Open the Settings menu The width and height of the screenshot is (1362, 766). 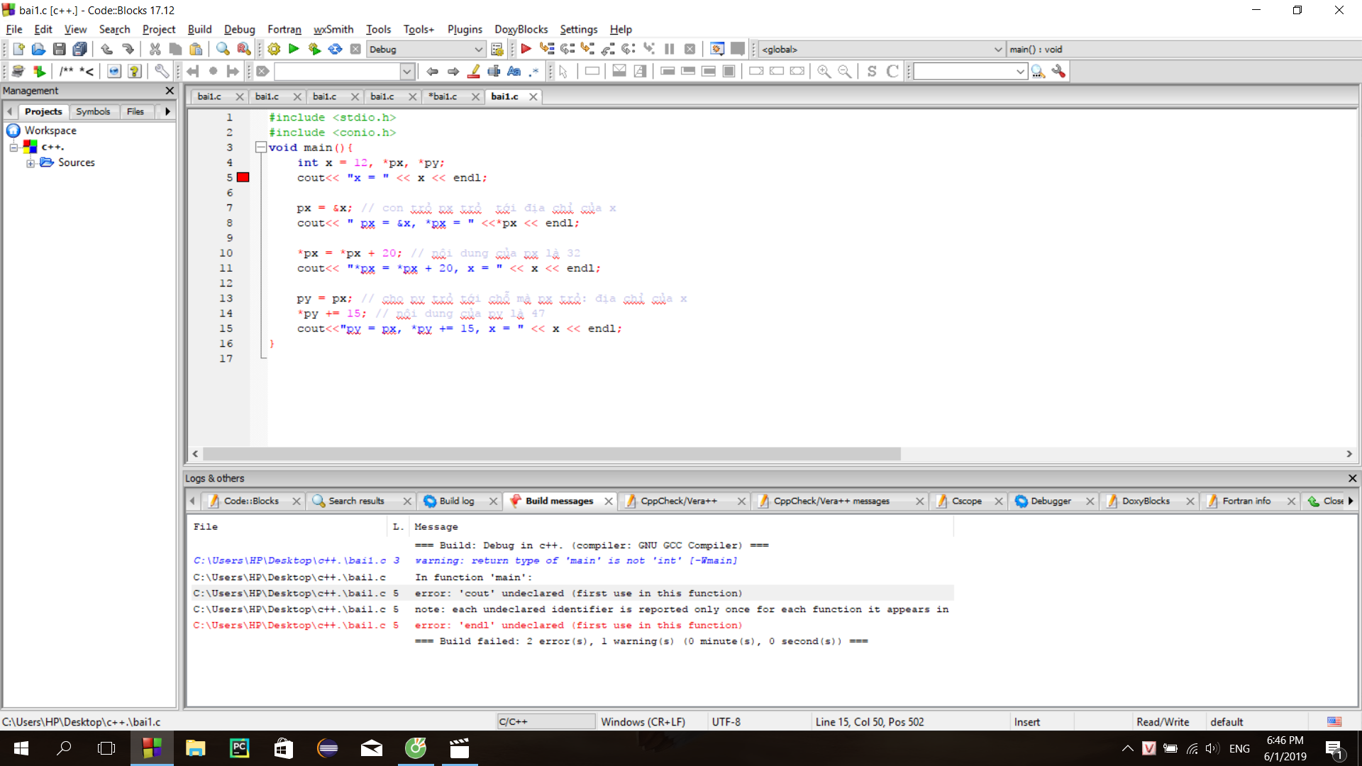tap(578, 29)
